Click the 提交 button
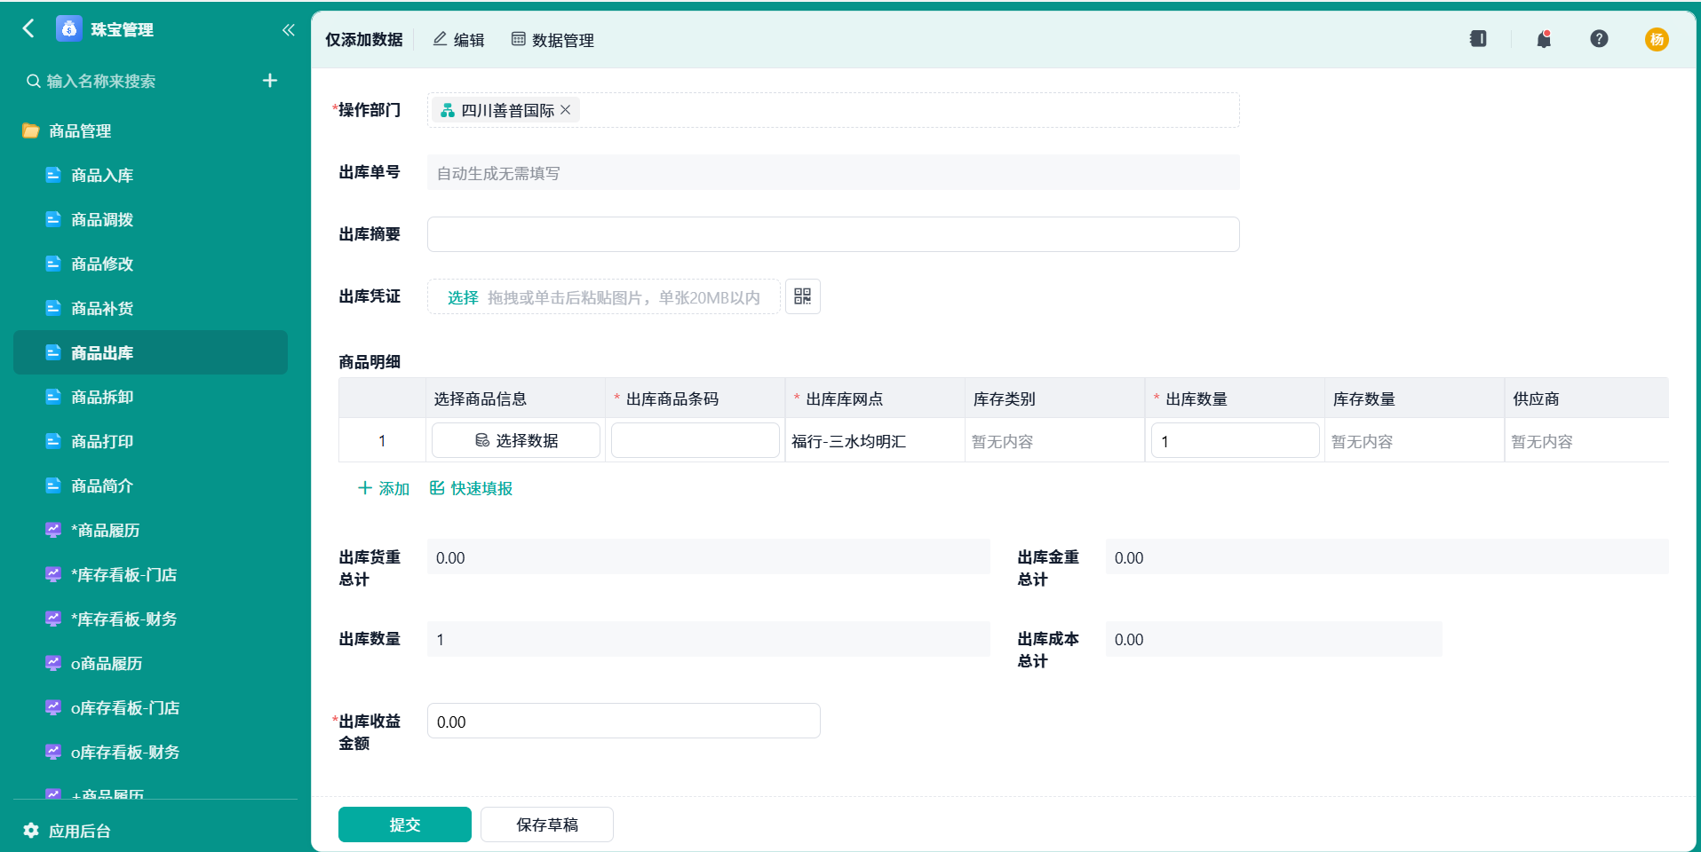The height and width of the screenshot is (852, 1701). (x=405, y=824)
